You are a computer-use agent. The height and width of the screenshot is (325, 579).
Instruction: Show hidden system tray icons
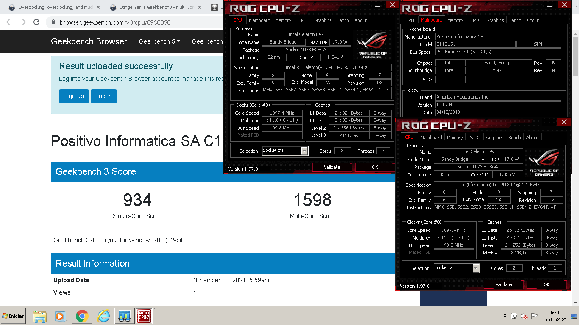tap(505, 316)
